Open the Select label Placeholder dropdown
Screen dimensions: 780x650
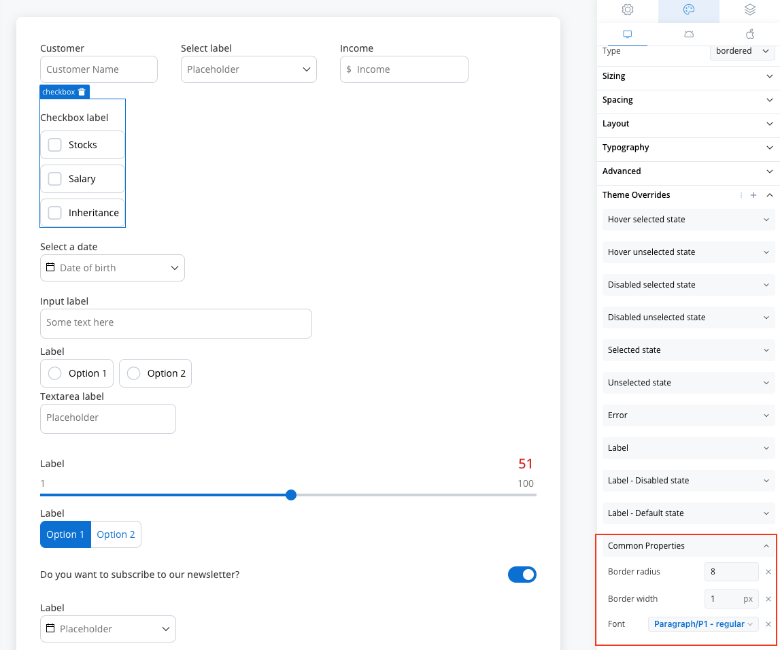[249, 69]
